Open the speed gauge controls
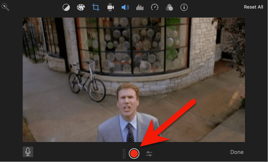 (x=155, y=7)
